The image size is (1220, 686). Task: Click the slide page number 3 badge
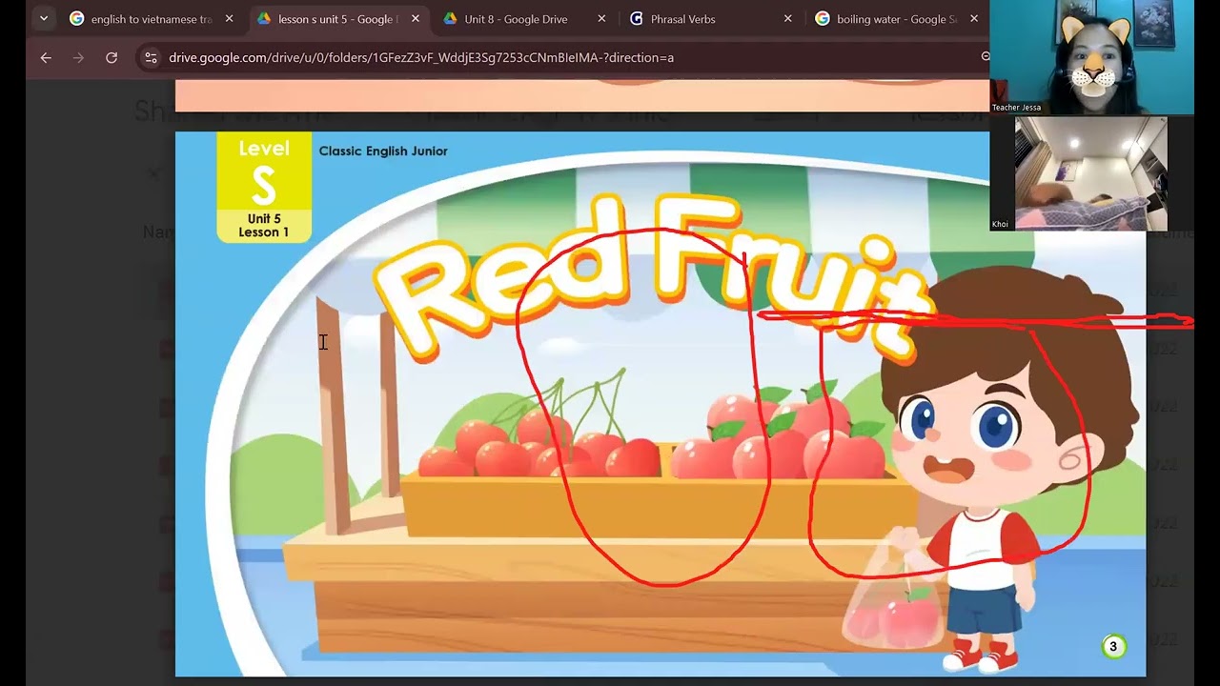pyautogui.click(x=1112, y=647)
